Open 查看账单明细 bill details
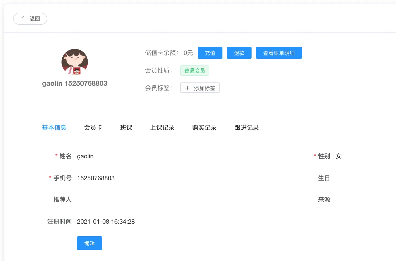The height and width of the screenshot is (261, 396). coord(279,53)
